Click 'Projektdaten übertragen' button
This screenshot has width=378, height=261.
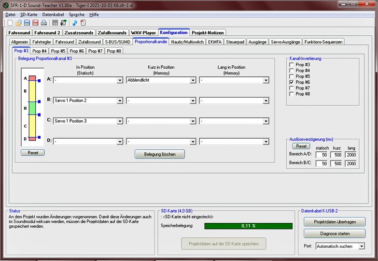[335, 222]
